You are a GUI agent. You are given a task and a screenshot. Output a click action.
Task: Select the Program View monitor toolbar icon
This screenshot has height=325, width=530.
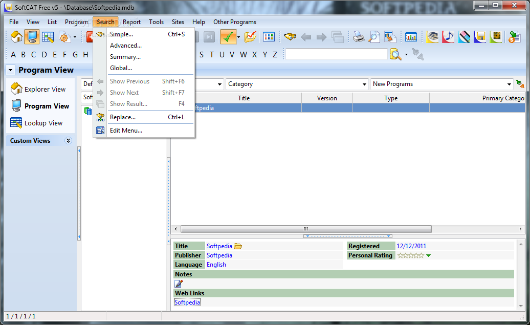pyautogui.click(x=32, y=37)
